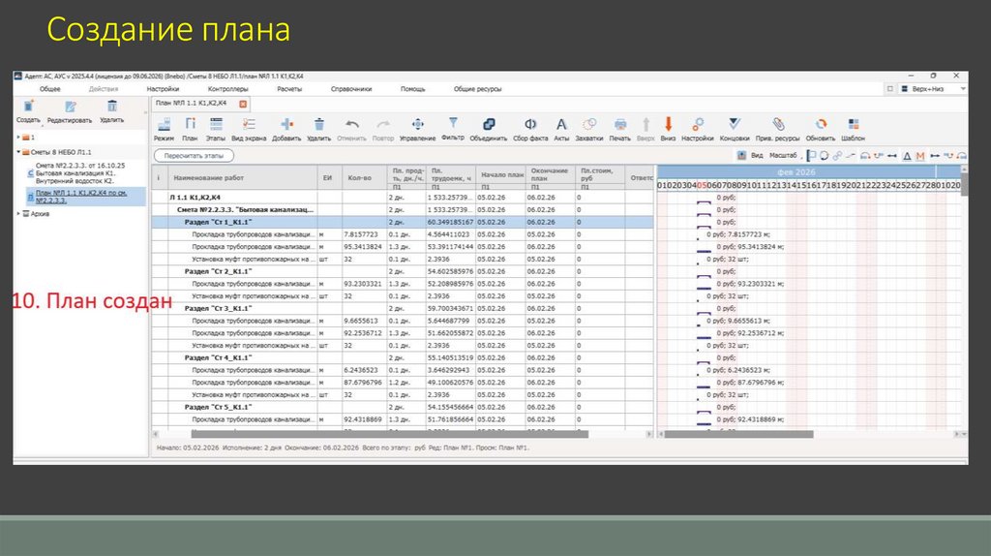Viewport: 991px width, 556px height.
Task: Open the Контроллеры menu
Action: (x=228, y=89)
